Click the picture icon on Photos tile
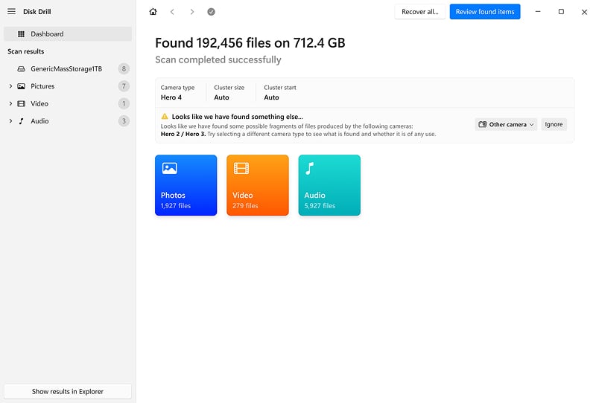This screenshot has height=403, width=596. 170,168
